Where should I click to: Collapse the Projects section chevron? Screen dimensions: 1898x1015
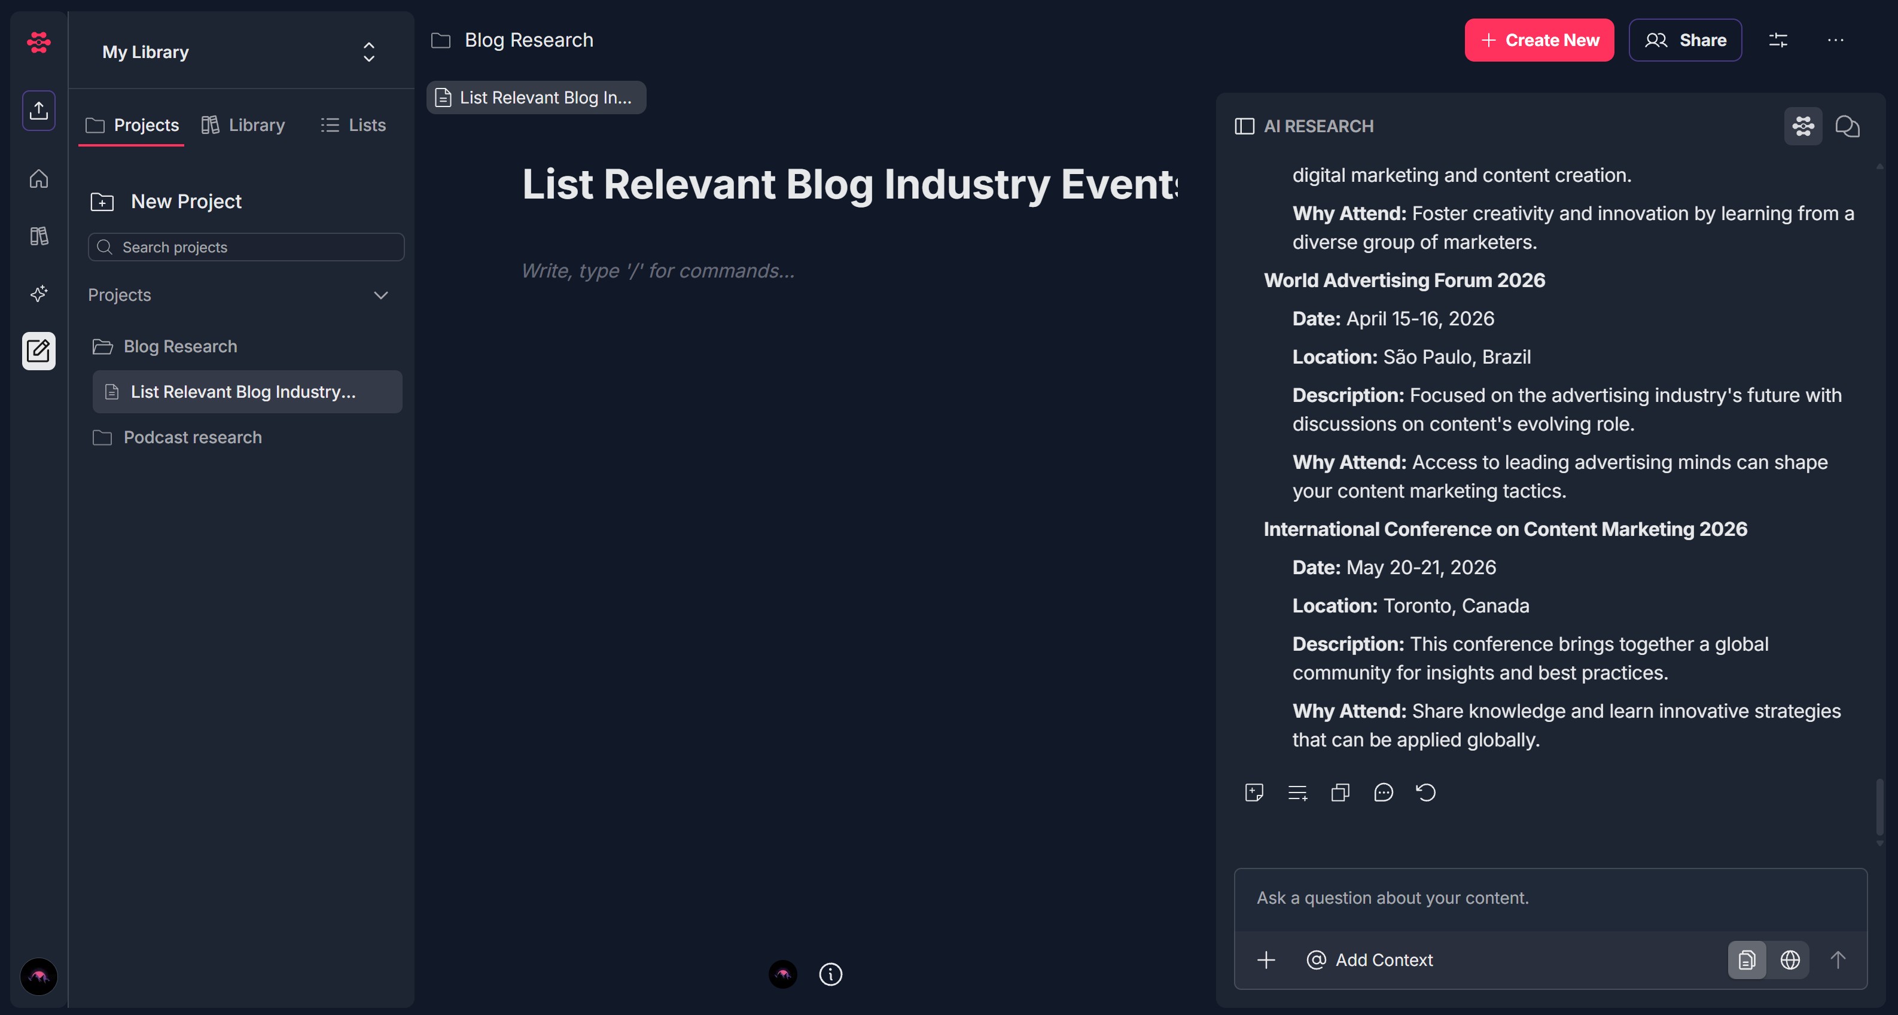(380, 295)
